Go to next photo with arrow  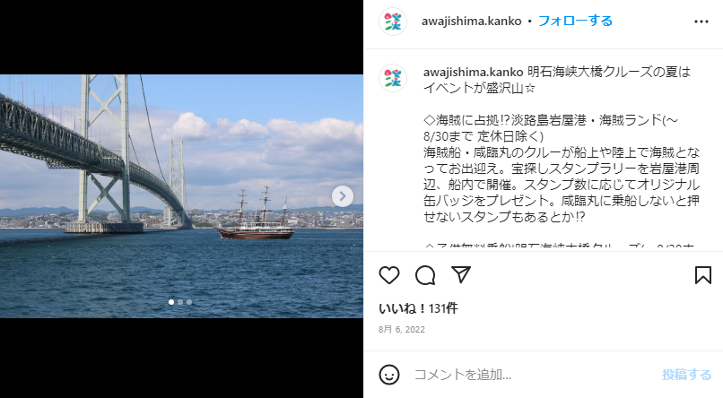coord(343,196)
